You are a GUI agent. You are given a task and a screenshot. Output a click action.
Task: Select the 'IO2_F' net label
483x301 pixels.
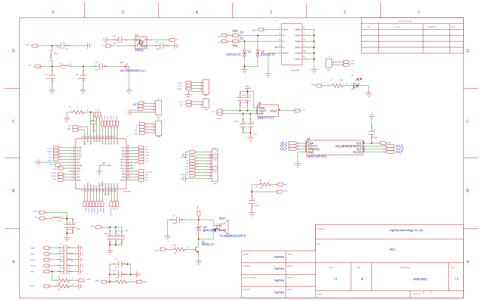(283, 149)
